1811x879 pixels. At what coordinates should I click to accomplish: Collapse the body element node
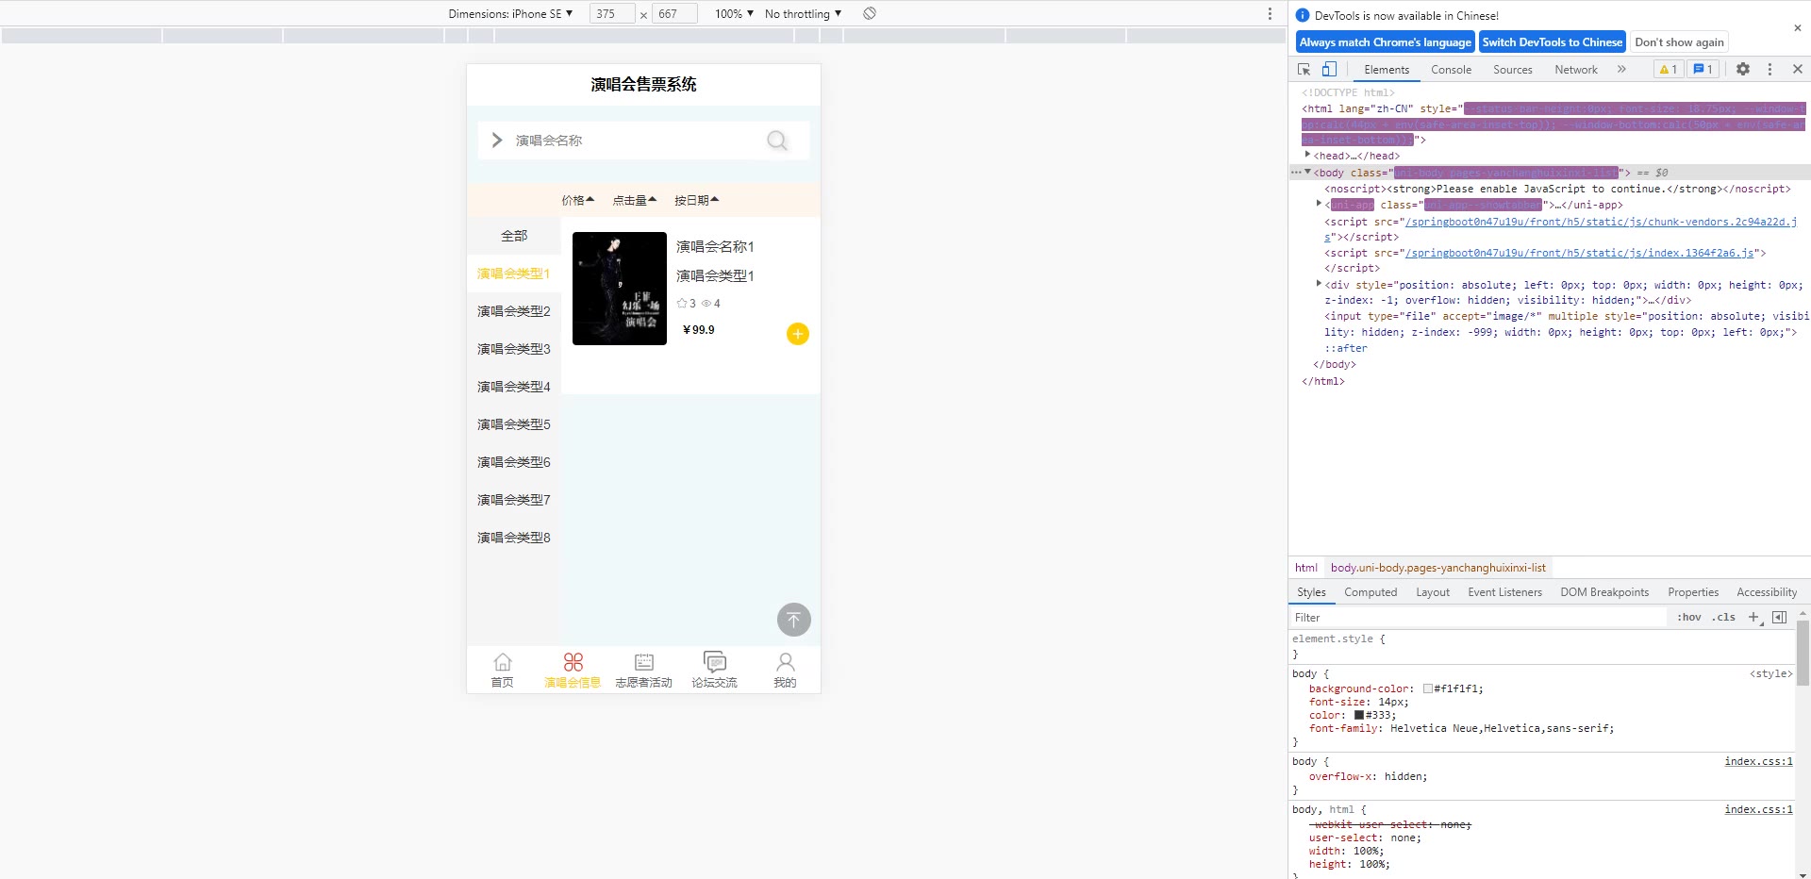tap(1307, 173)
